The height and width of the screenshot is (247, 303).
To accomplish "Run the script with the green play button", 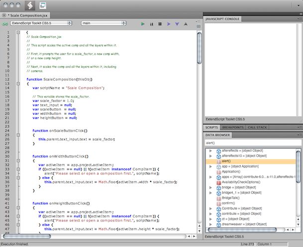I will click(x=143, y=24).
